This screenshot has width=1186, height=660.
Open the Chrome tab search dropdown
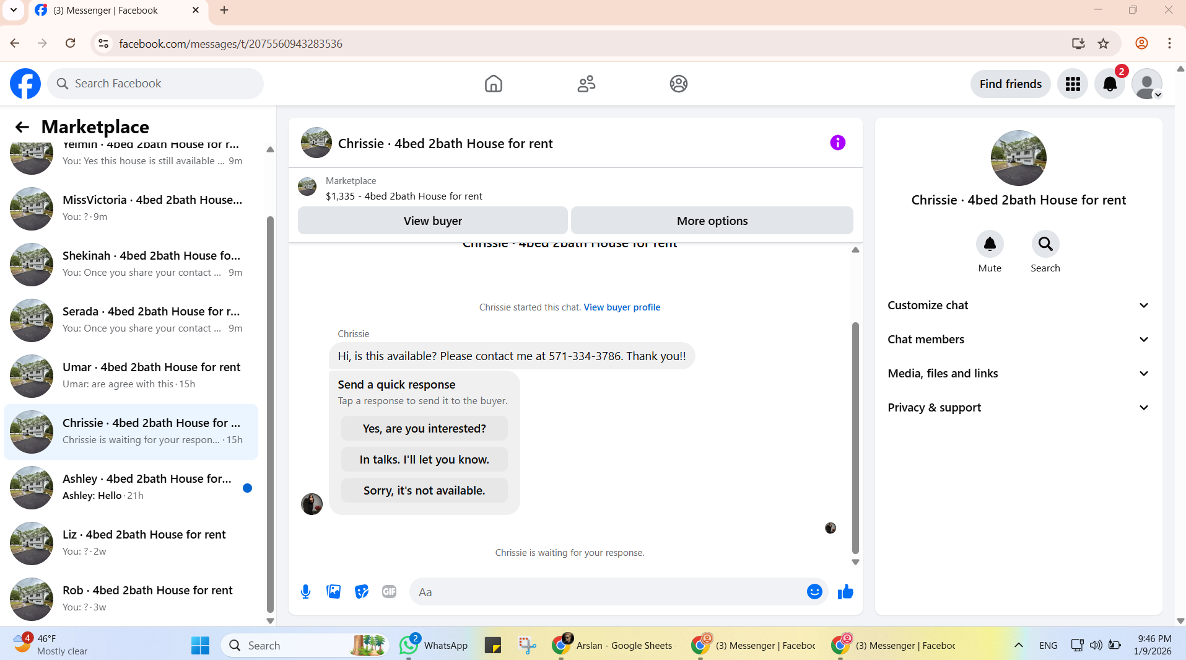point(13,10)
